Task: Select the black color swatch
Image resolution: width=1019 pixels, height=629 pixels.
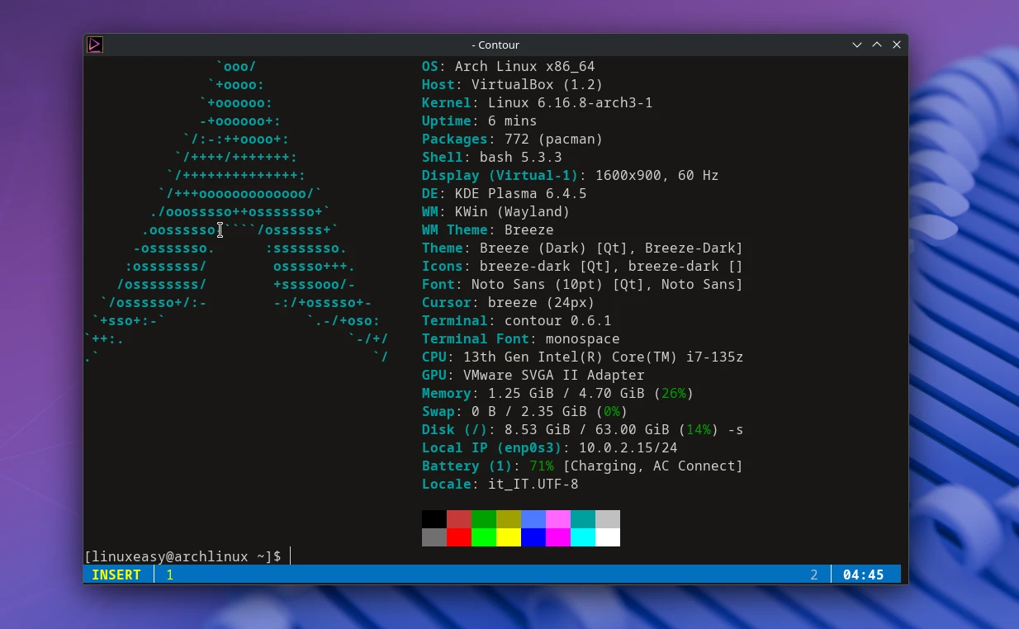Action: 433,518
